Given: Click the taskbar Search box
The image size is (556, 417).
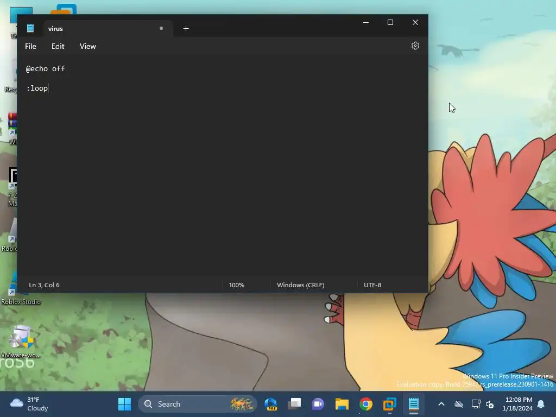Looking at the screenshot, I should click(197, 404).
